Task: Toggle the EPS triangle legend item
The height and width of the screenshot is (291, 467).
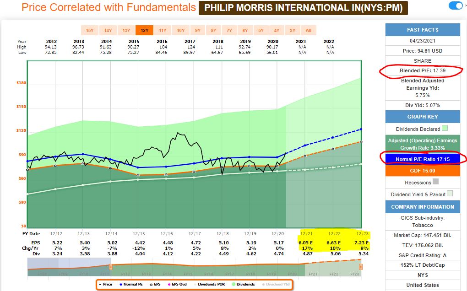Action: pos(155,284)
